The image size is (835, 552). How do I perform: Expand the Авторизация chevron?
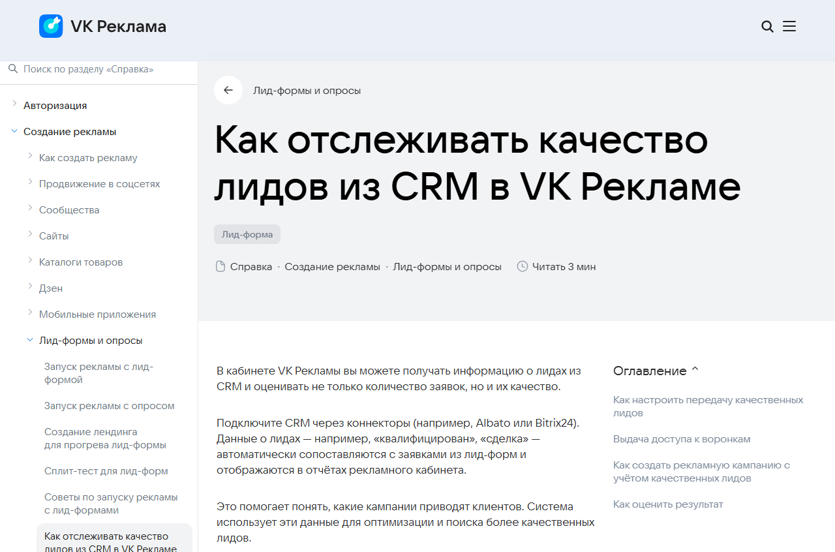14,103
